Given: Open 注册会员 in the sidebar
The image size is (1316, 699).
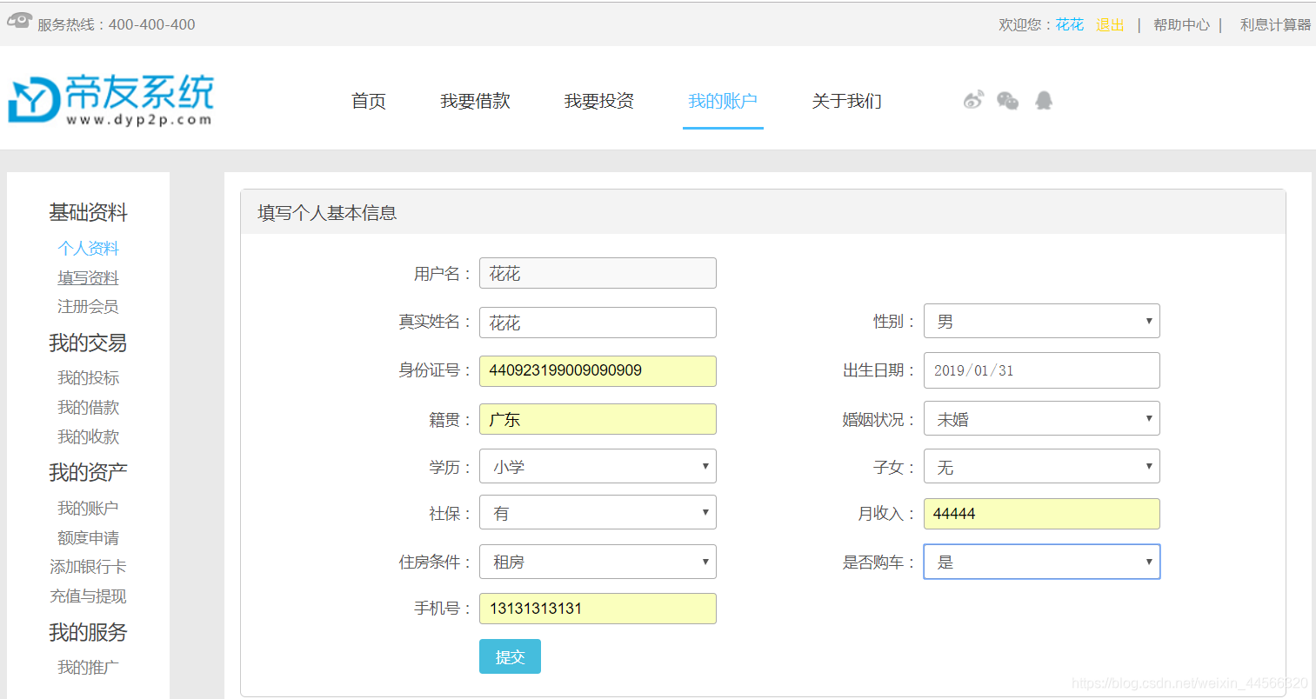Looking at the screenshot, I should 88,306.
